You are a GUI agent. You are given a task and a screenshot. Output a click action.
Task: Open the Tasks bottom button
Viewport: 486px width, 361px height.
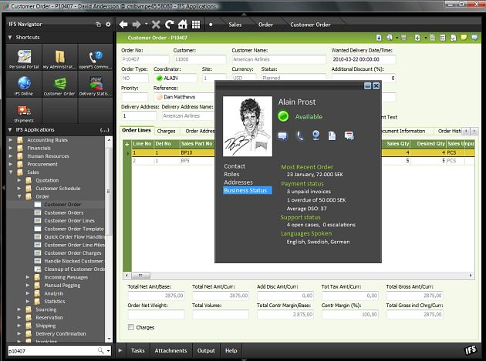[137, 350]
